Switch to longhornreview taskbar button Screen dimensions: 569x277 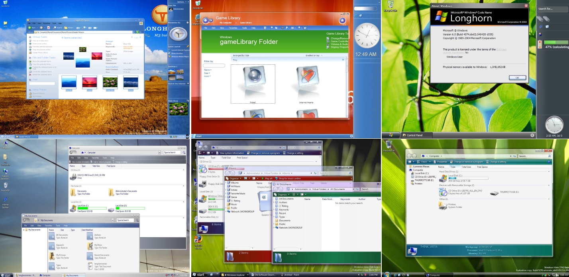pyautogui.click(x=26, y=275)
